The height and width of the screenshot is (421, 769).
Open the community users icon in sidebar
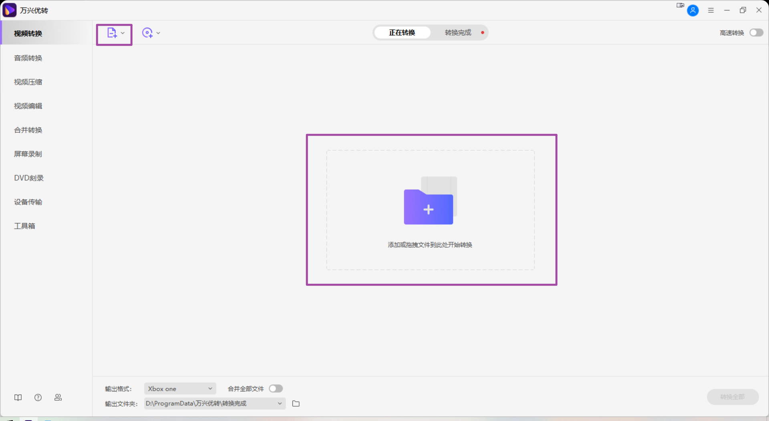coord(58,397)
